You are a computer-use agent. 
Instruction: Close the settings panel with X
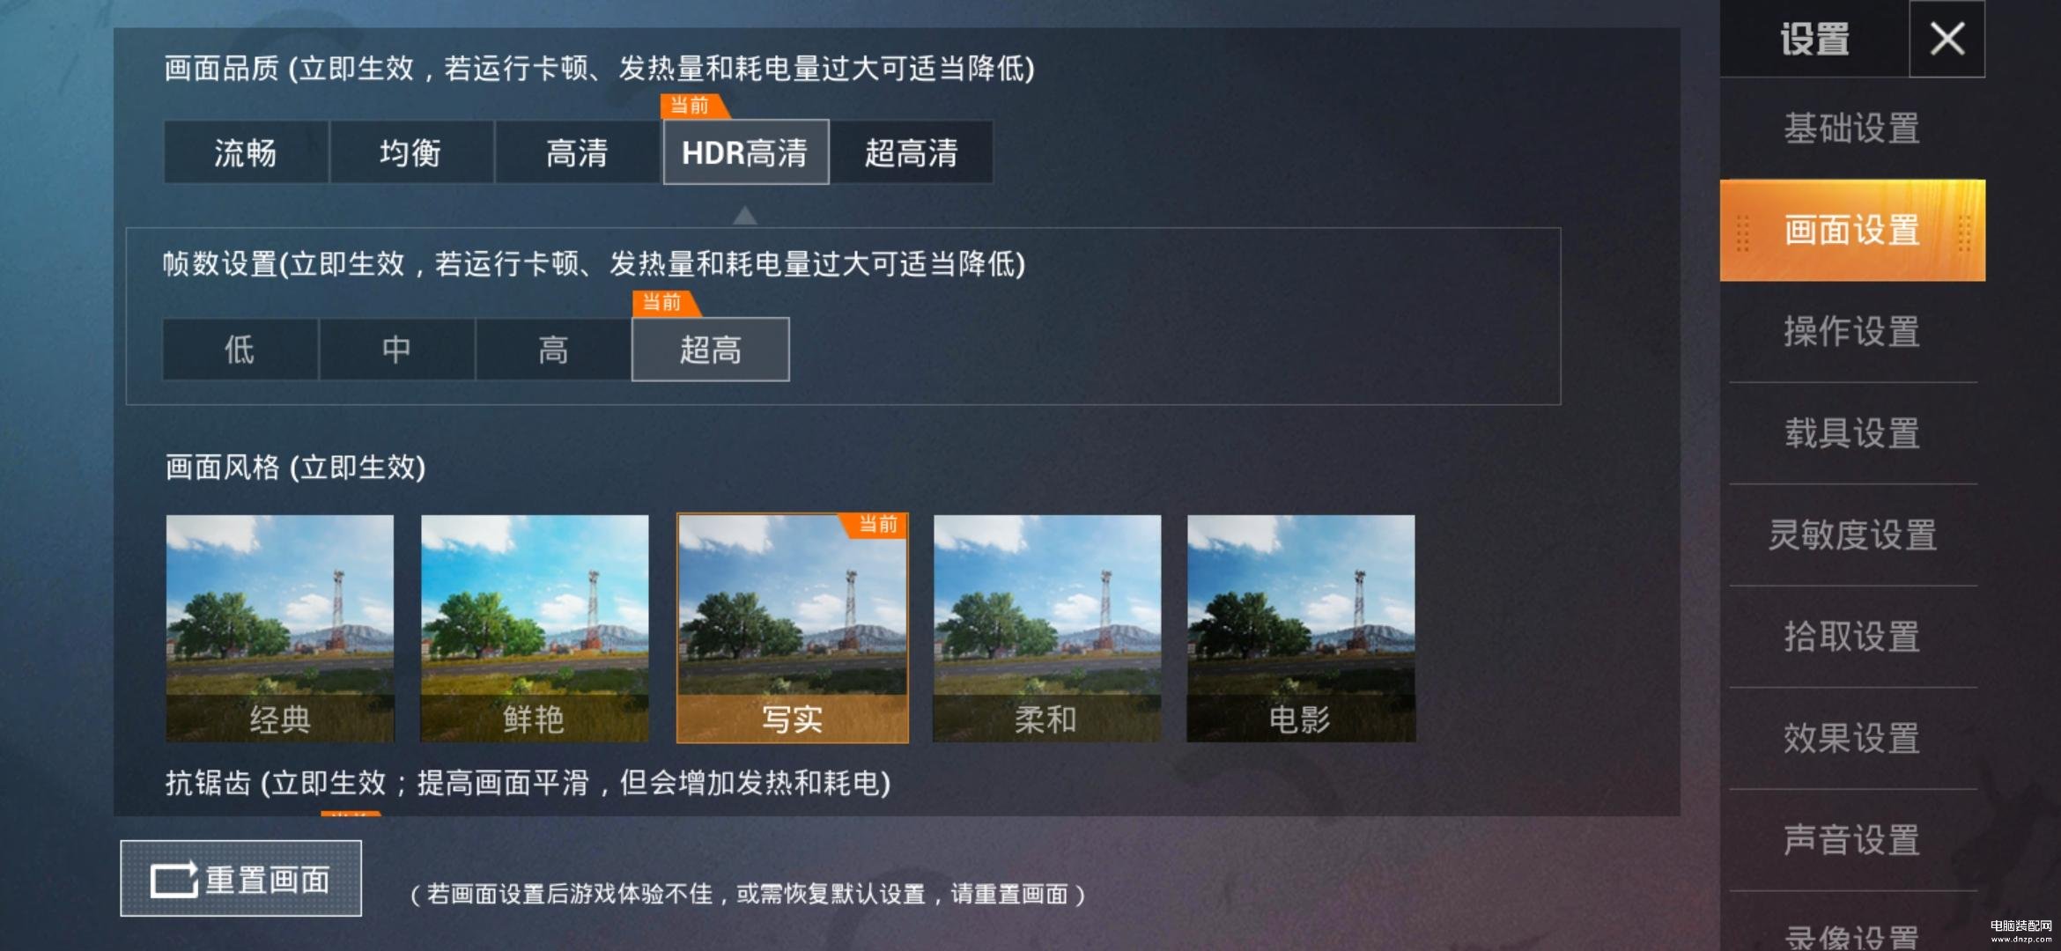[1946, 39]
